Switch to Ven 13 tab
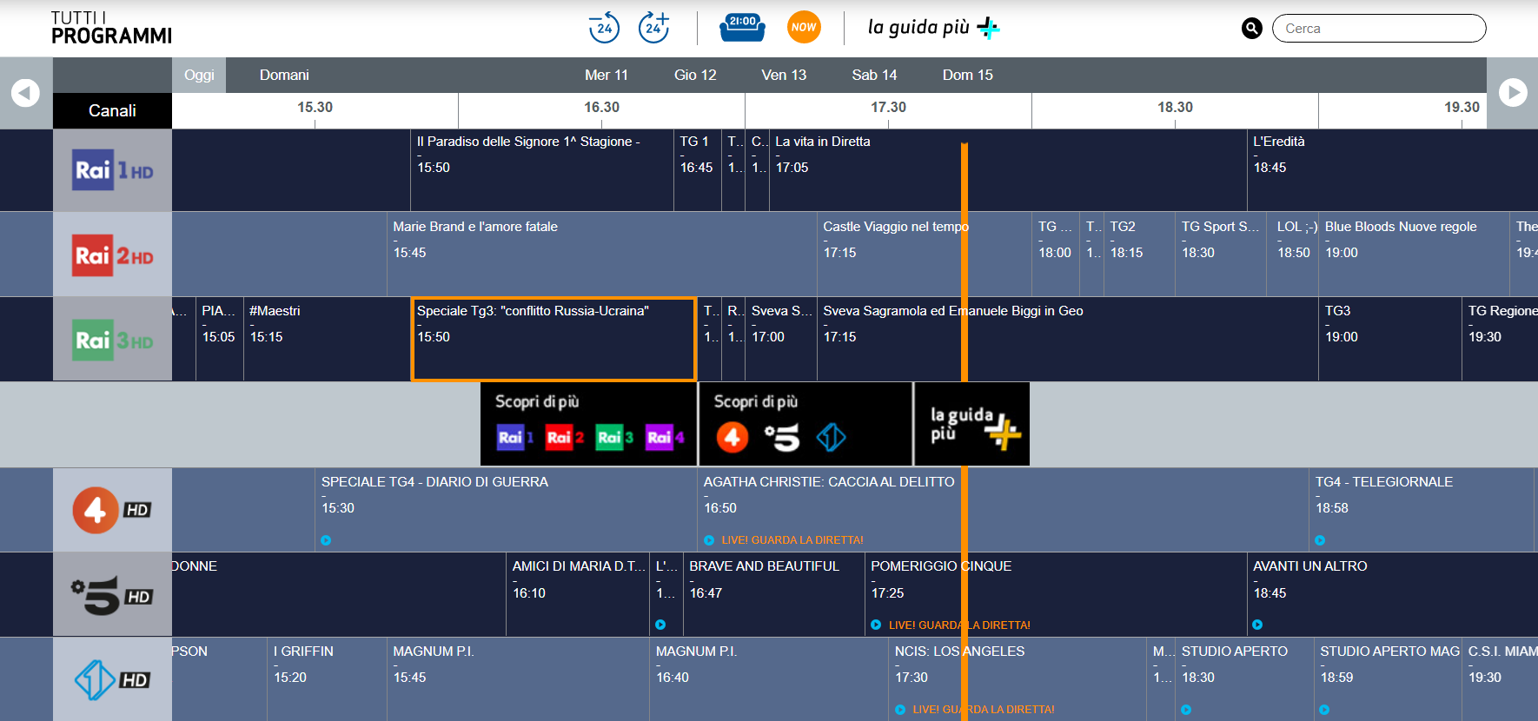Viewport: 1538px width, 721px height. [x=784, y=75]
